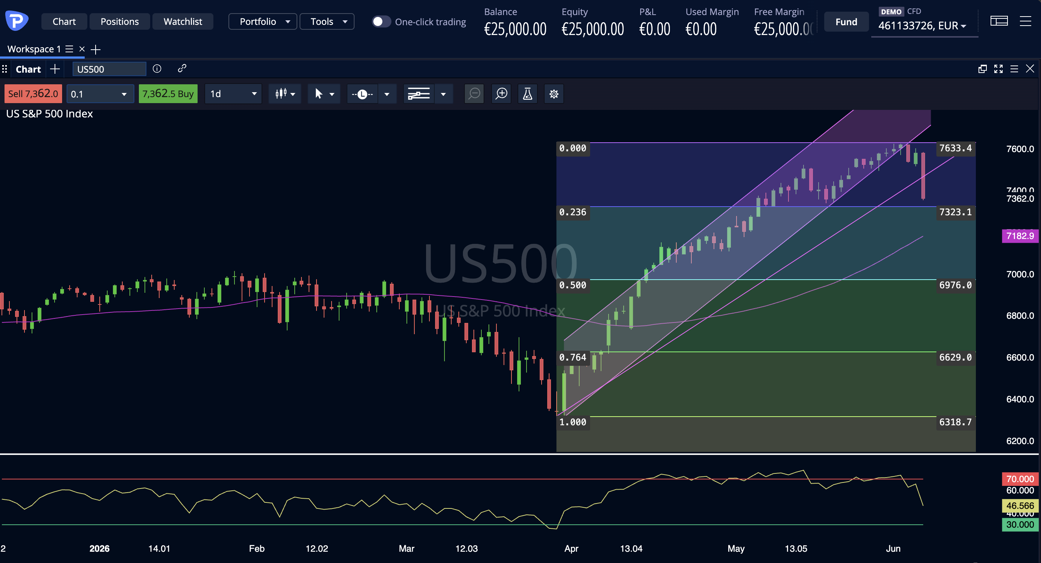Image resolution: width=1041 pixels, height=563 pixels.
Task: Open the candlestick chart type dropdown
Action: tap(285, 94)
